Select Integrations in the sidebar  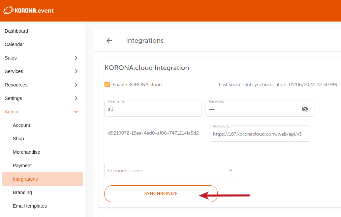click(42, 179)
